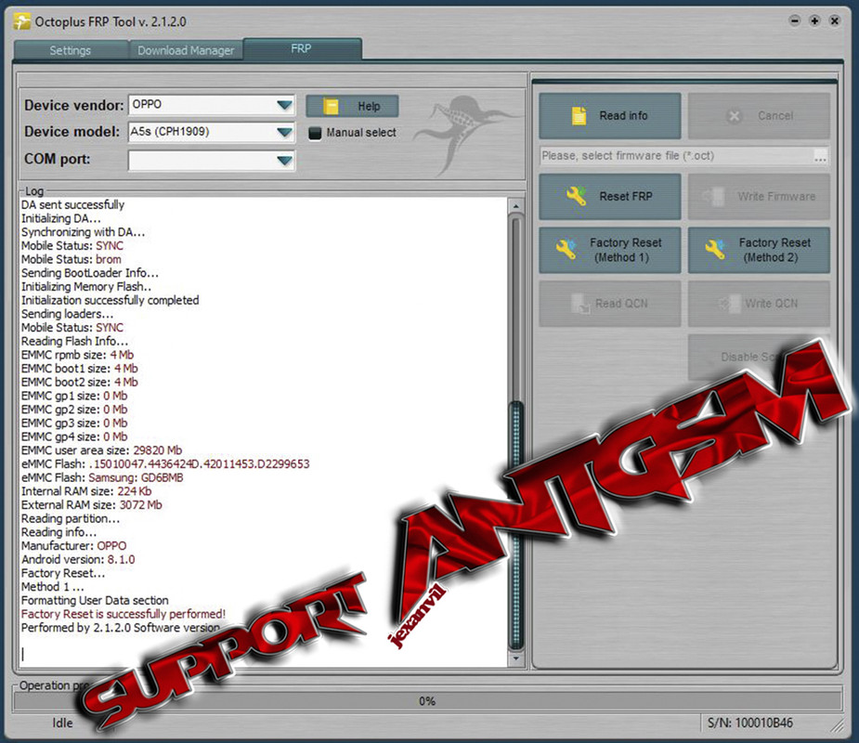Click wrench icon of Factory Reset Method 2

pos(715,249)
